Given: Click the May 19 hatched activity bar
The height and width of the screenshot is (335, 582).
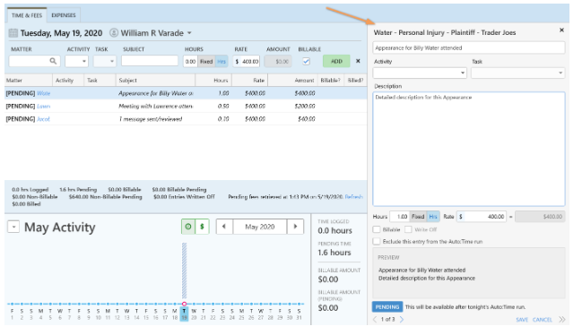Looking at the screenshot, I should [x=184, y=271].
